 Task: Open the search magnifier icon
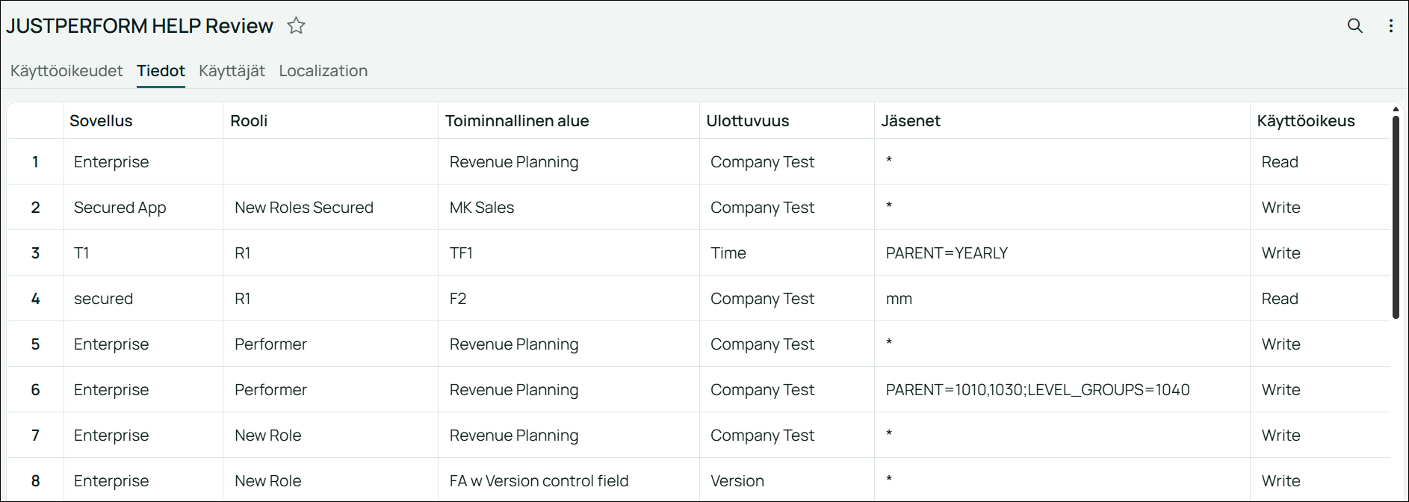coord(1354,26)
